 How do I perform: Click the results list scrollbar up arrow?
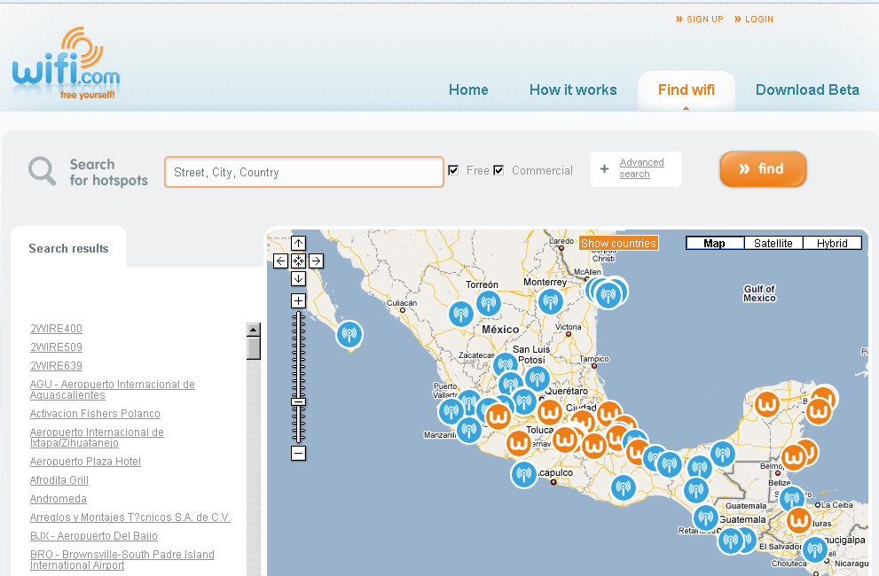point(254,330)
